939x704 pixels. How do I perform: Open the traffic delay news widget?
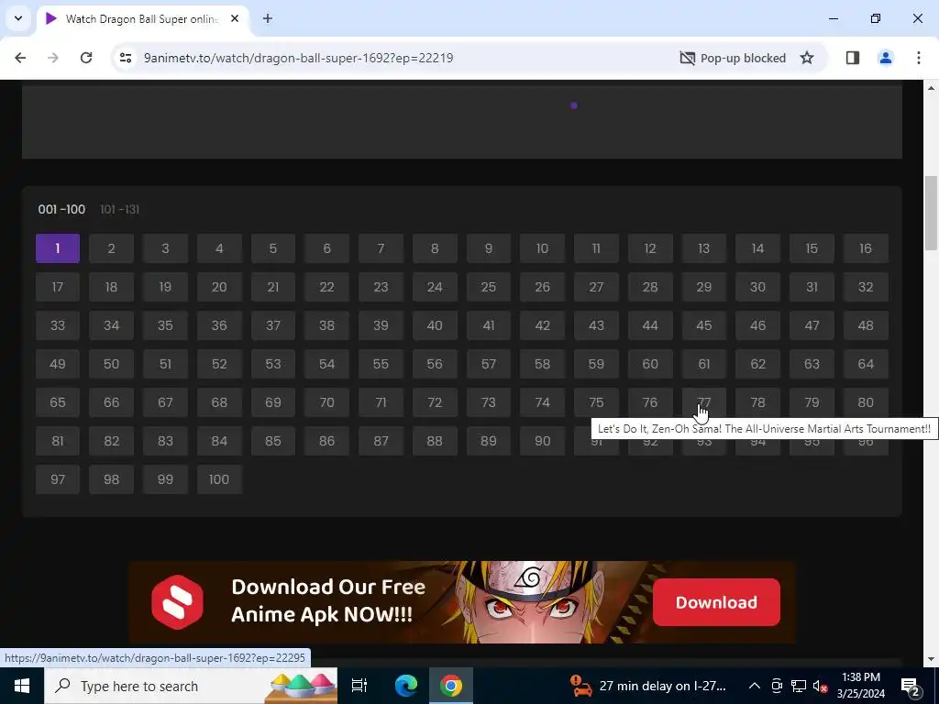[x=648, y=686]
